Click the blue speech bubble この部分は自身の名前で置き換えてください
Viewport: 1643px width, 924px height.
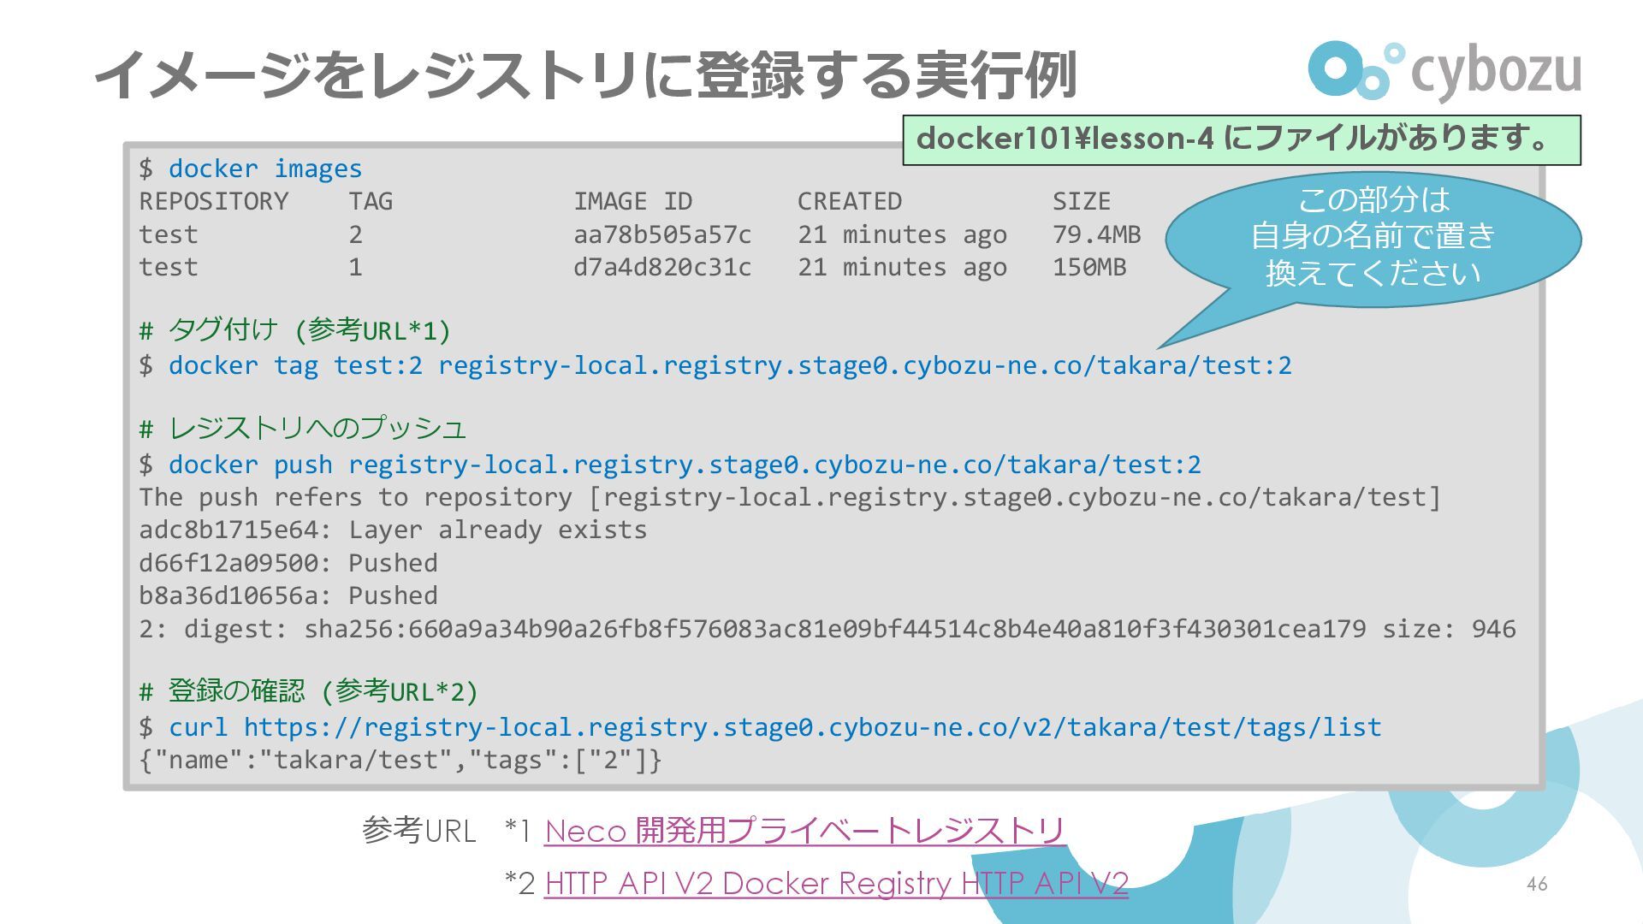click(1373, 238)
